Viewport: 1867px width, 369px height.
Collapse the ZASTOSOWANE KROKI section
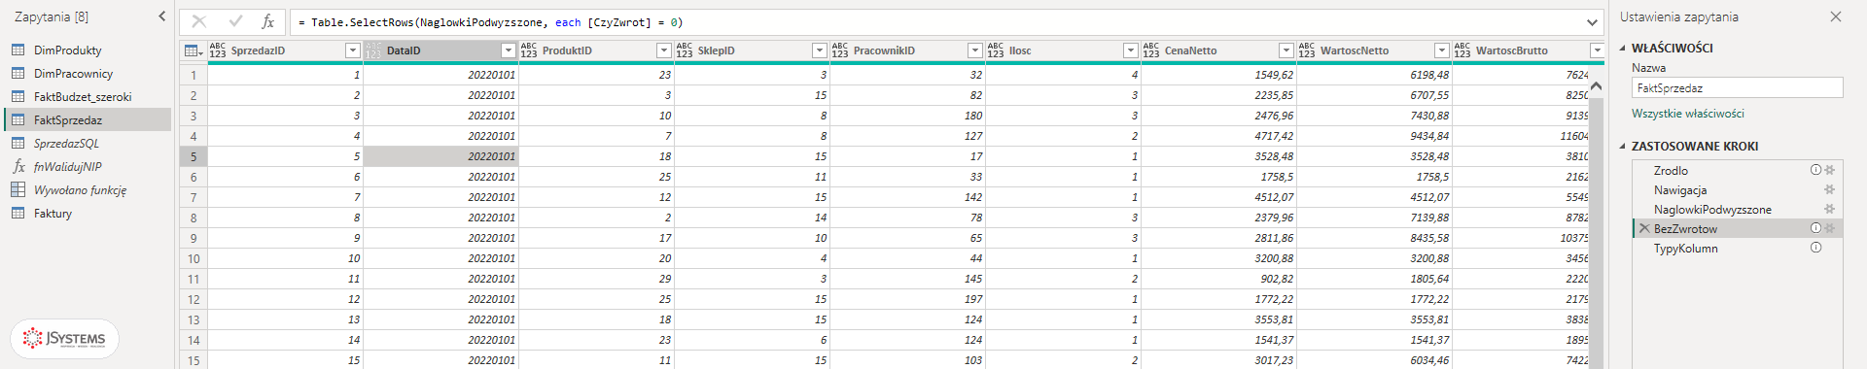click(1622, 147)
